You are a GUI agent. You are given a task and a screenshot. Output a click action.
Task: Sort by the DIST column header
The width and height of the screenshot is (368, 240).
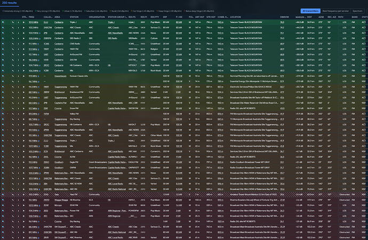pyautogui.click(x=309, y=17)
